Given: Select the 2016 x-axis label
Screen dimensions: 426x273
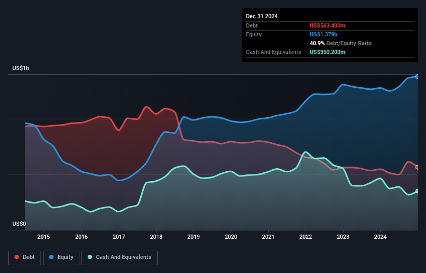Looking at the screenshot, I should 81,237.
